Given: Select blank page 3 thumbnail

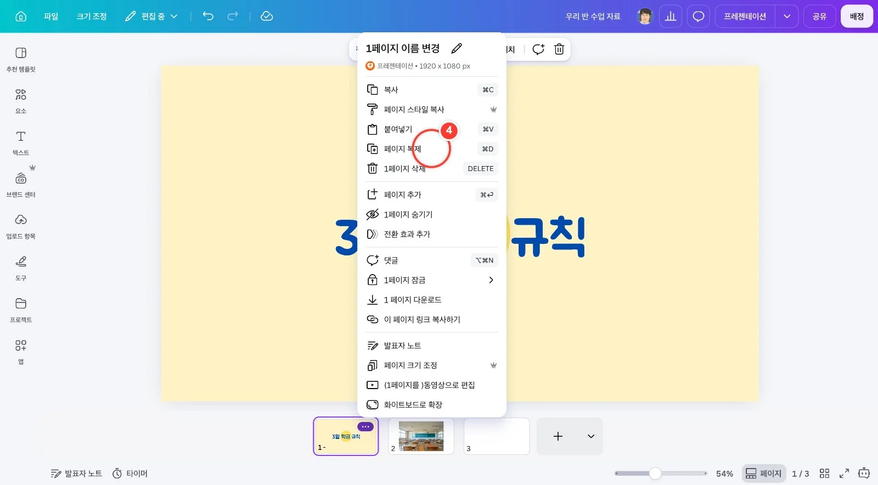Looking at the screenshot, I should click(497, 436).
